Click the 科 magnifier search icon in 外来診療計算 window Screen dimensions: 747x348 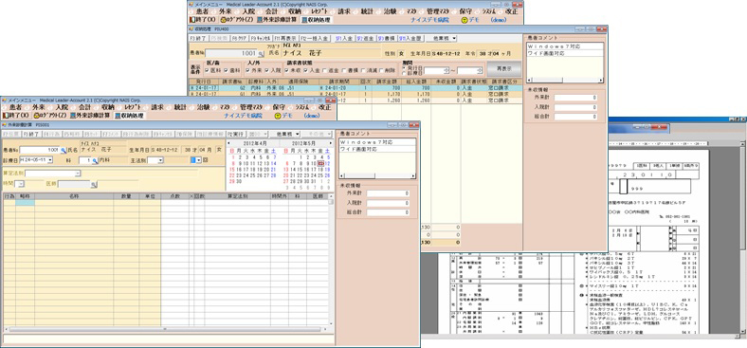pyautogui.click(x=95, y=160)
